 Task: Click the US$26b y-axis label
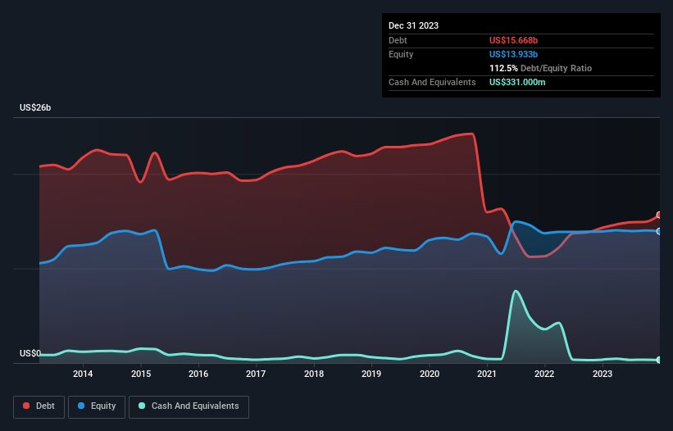pos(35,107)
